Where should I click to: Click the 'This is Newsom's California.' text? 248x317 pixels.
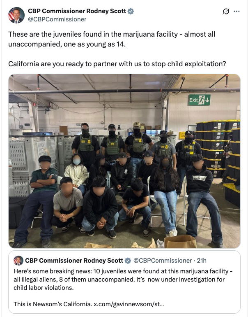53,304
